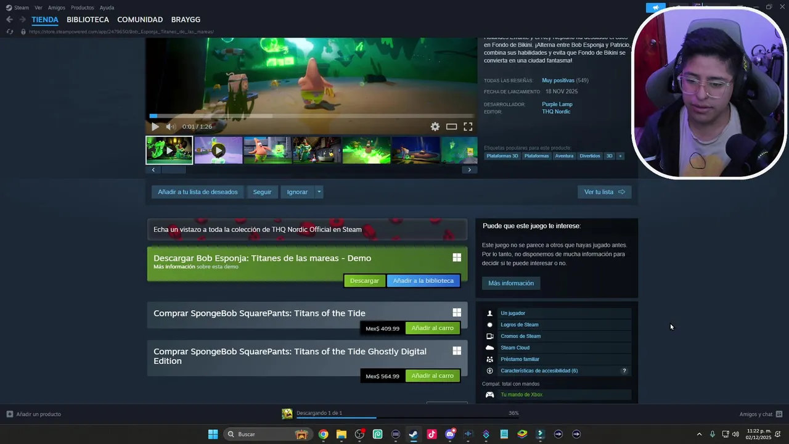Click the Seguir button
The height and width of the screenshot is (444, 789).
[x=262, y=192]
